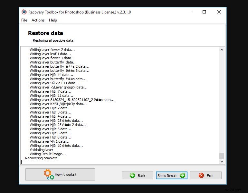Click the green right arrow icon on Show Result
Screen dimensions: 248x193
pyautogui.click(x=183, y=175)
